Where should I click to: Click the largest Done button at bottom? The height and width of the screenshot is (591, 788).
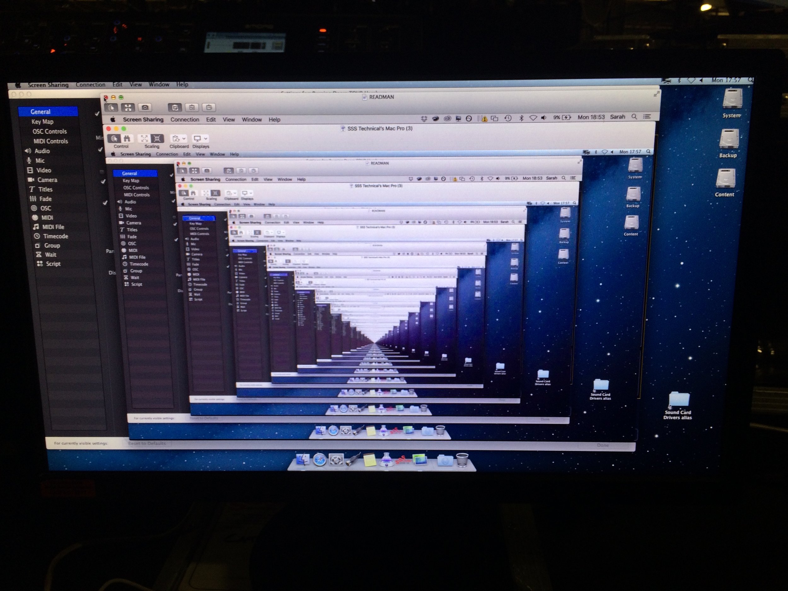pos(603,445)
